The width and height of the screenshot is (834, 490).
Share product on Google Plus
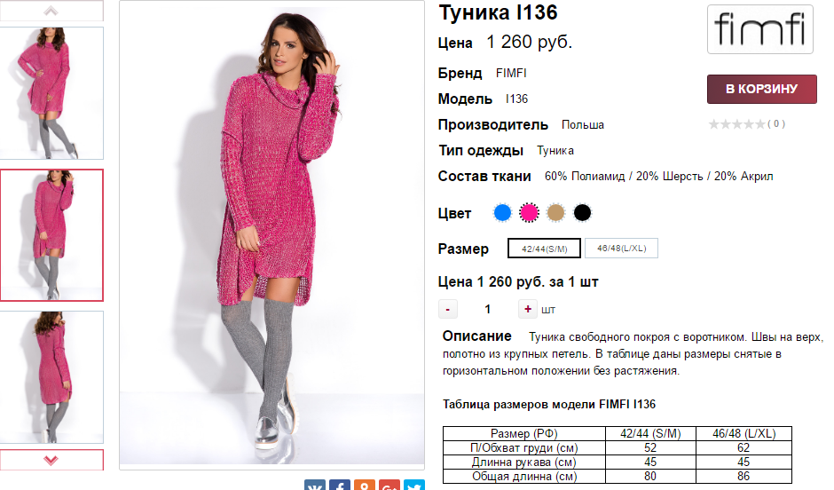(389, 485)
